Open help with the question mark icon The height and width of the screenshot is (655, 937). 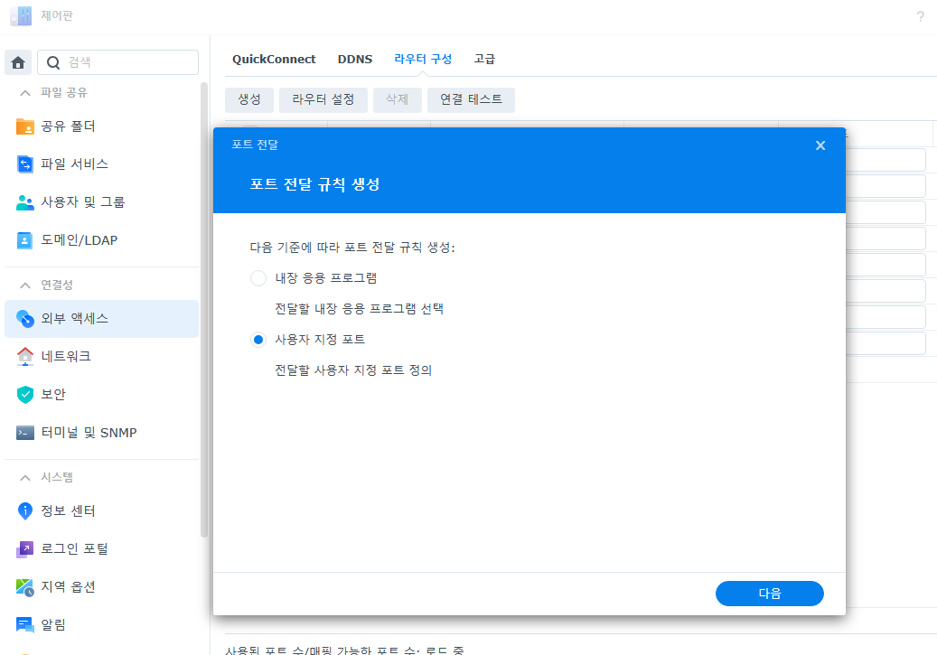pos(920,16)
